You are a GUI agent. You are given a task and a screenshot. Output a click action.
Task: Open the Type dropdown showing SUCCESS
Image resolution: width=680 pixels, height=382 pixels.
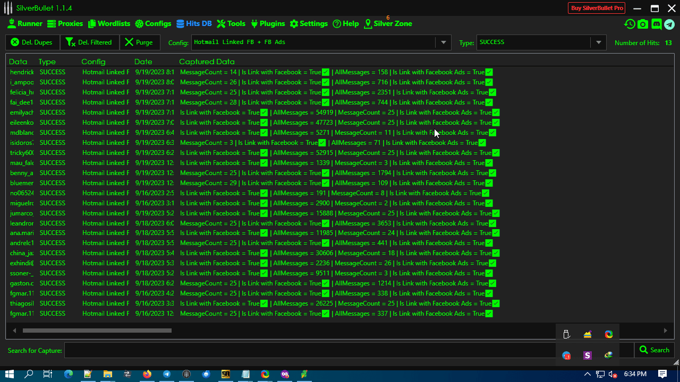pos(598,42)
